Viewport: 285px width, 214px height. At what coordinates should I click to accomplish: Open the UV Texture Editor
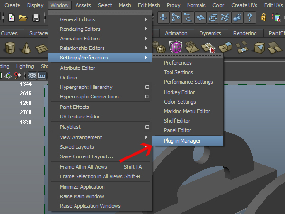tap(100, 117)
